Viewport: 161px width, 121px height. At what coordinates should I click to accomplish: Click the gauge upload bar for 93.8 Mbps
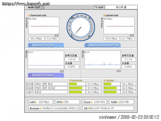[110, 92]
